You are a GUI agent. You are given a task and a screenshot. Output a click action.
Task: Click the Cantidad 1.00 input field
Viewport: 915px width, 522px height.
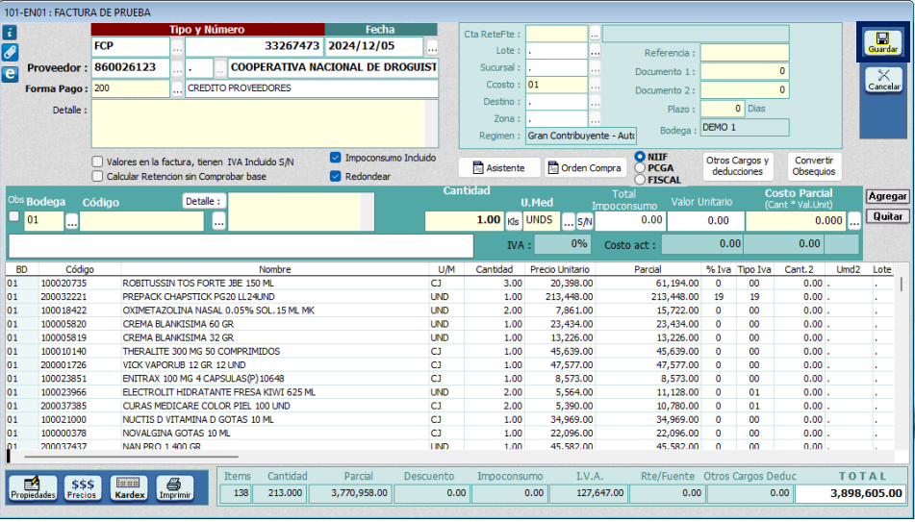pos(464,221)
